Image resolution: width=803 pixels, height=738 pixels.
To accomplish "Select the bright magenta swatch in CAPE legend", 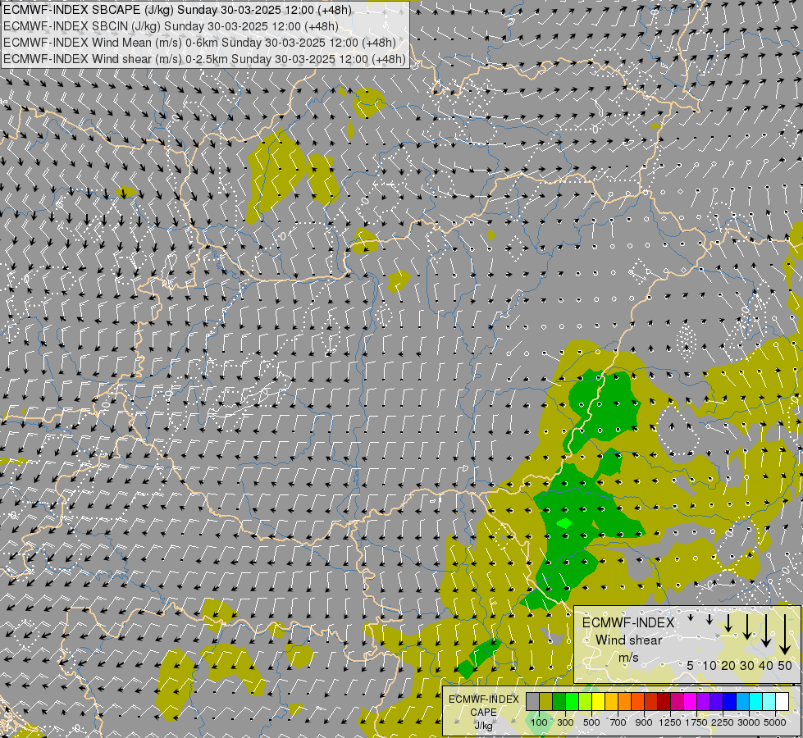I will 691,702.
